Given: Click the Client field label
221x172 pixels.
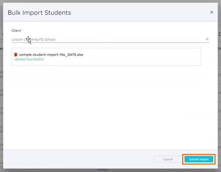Looking at the screenshot, I should tap(16, 31).
